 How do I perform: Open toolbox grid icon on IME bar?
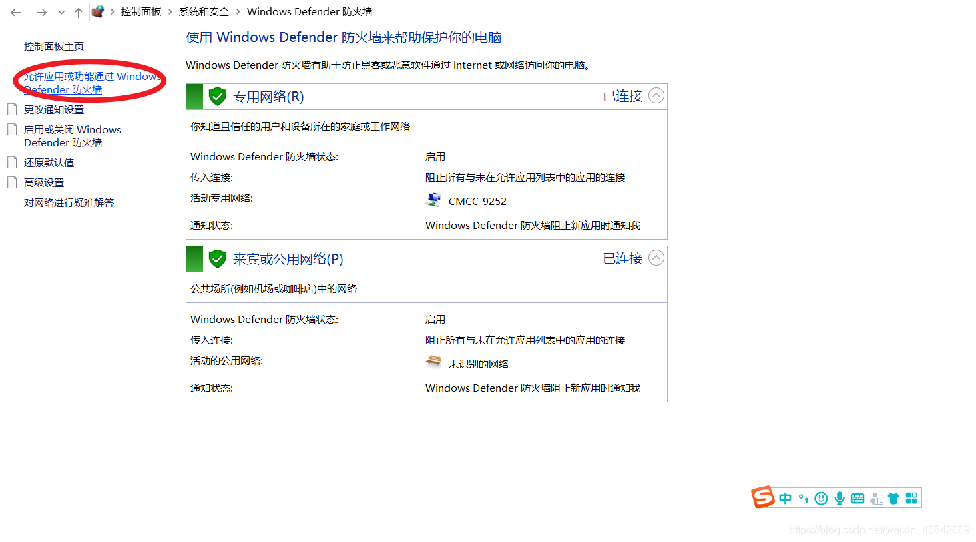tap(911, 498)
